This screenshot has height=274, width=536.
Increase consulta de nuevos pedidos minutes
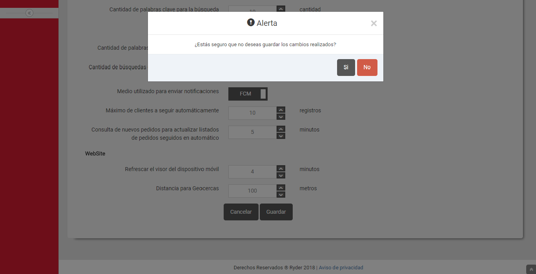coord(281,129)
